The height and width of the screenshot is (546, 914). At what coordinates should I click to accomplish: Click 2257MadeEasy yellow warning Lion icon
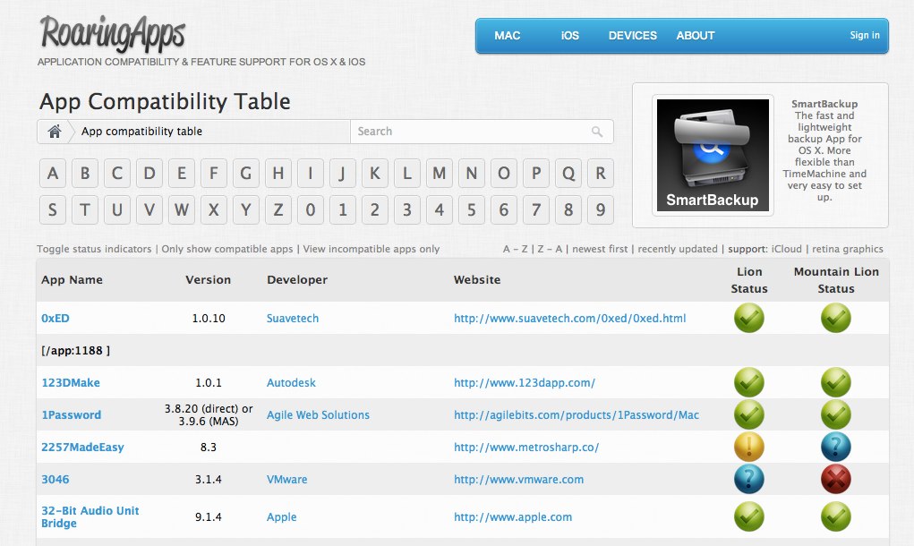(x=749, y=447)
